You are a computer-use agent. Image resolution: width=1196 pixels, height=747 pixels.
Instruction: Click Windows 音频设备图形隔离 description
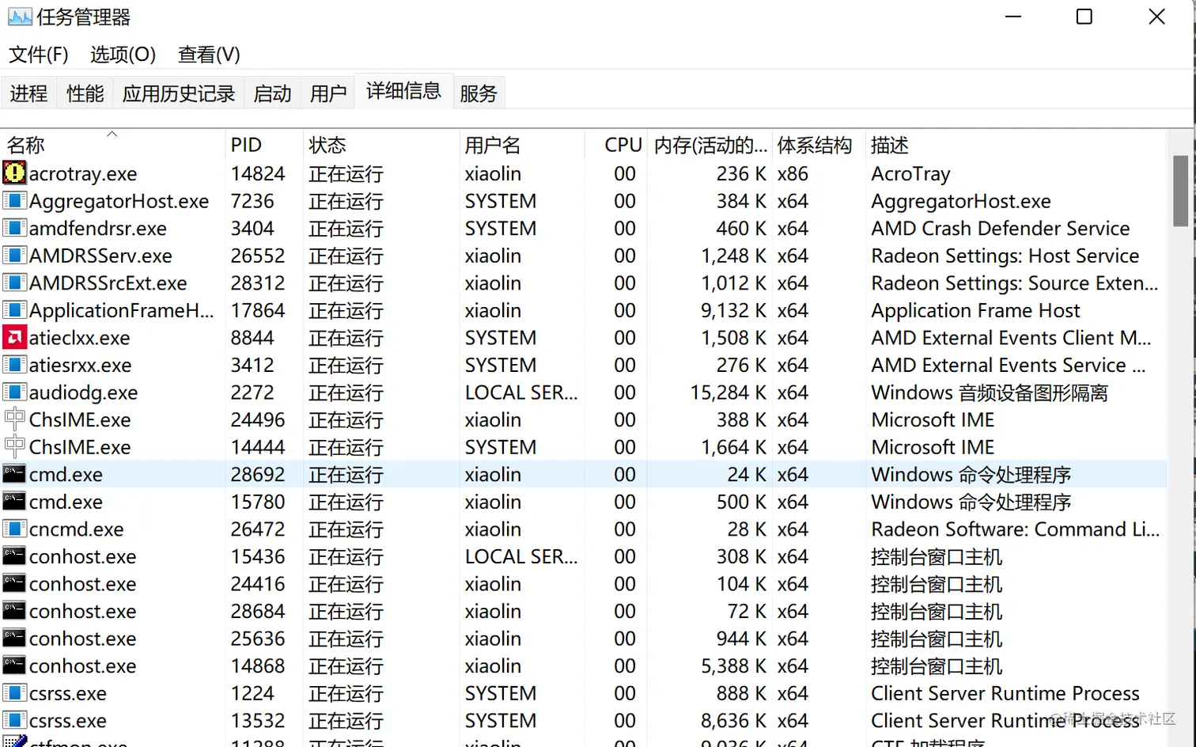click(x=990, y=392)
